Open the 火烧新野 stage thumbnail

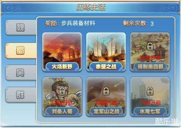tap(62, 52)
